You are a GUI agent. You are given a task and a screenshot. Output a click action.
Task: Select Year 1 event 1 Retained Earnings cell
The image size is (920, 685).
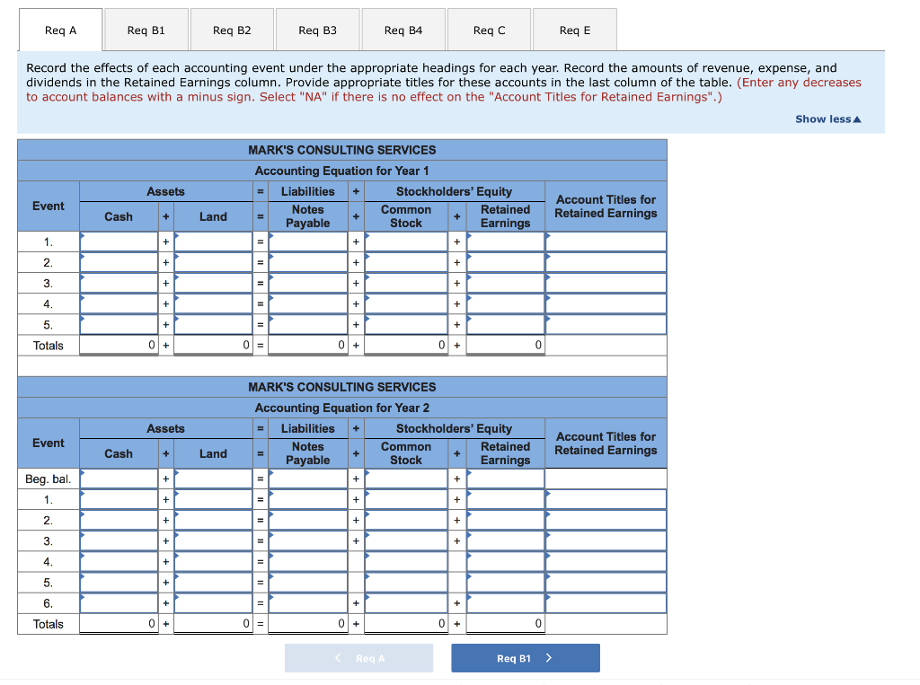505,242
